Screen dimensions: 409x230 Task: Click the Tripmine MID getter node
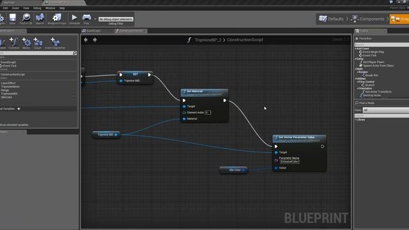(106, 135)
